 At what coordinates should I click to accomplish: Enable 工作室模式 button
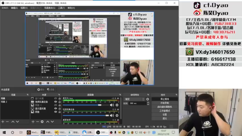(x=165, y=111)
